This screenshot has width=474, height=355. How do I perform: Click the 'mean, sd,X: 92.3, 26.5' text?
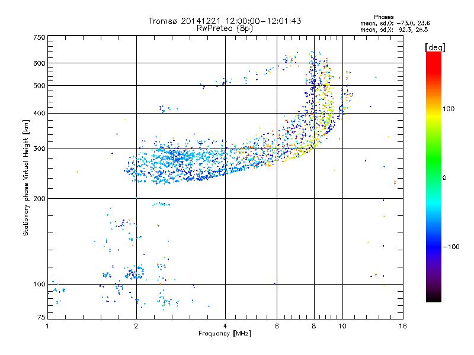(394, 30)
